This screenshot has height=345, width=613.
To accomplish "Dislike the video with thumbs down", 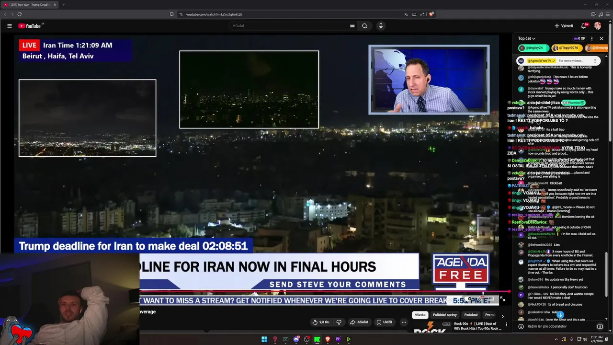I will tap(339, 322).
